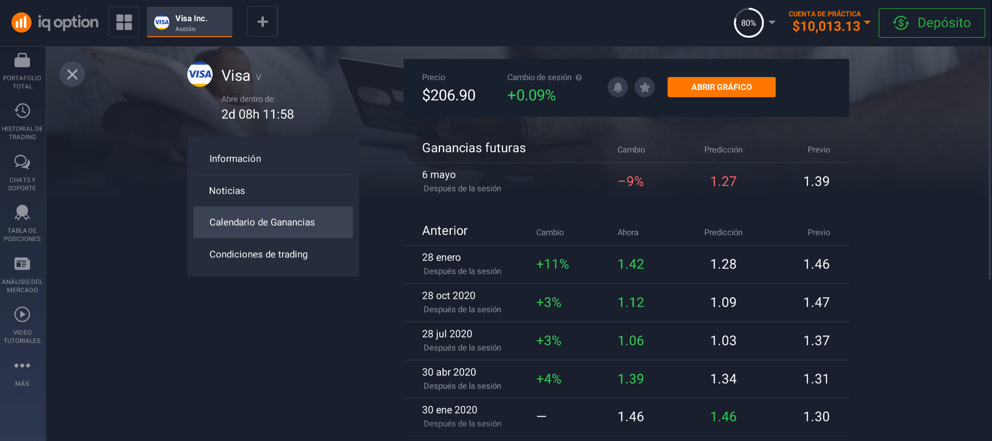Click the 1.06 Ahora value
This screenshot has width=992, height=441.
[631, 341]
